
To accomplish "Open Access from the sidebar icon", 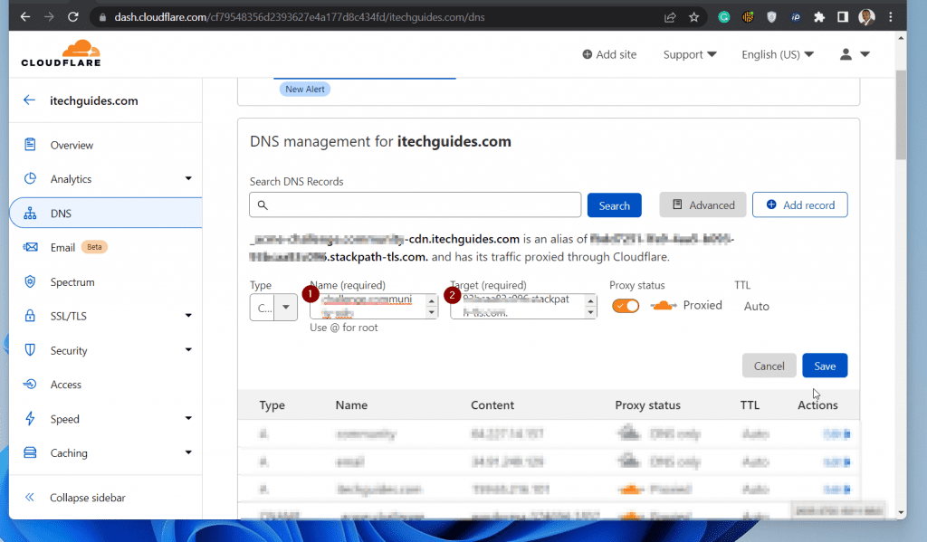I will tap(30, 385).
